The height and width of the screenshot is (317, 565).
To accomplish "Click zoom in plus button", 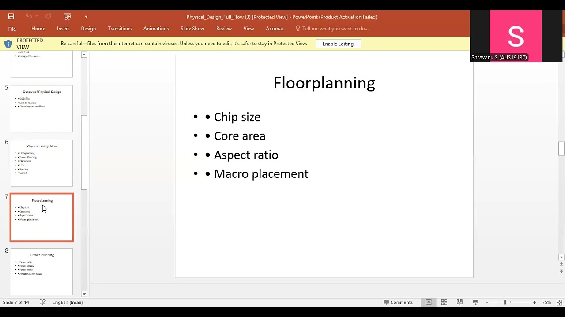I will coord(534,302).
